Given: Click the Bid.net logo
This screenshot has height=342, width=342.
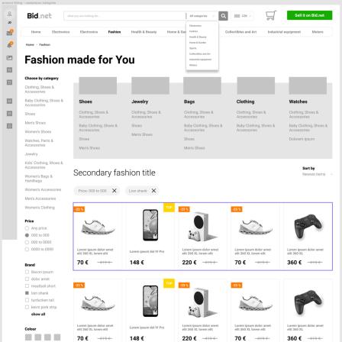Looking at the screenshot, I should point(39,16).
